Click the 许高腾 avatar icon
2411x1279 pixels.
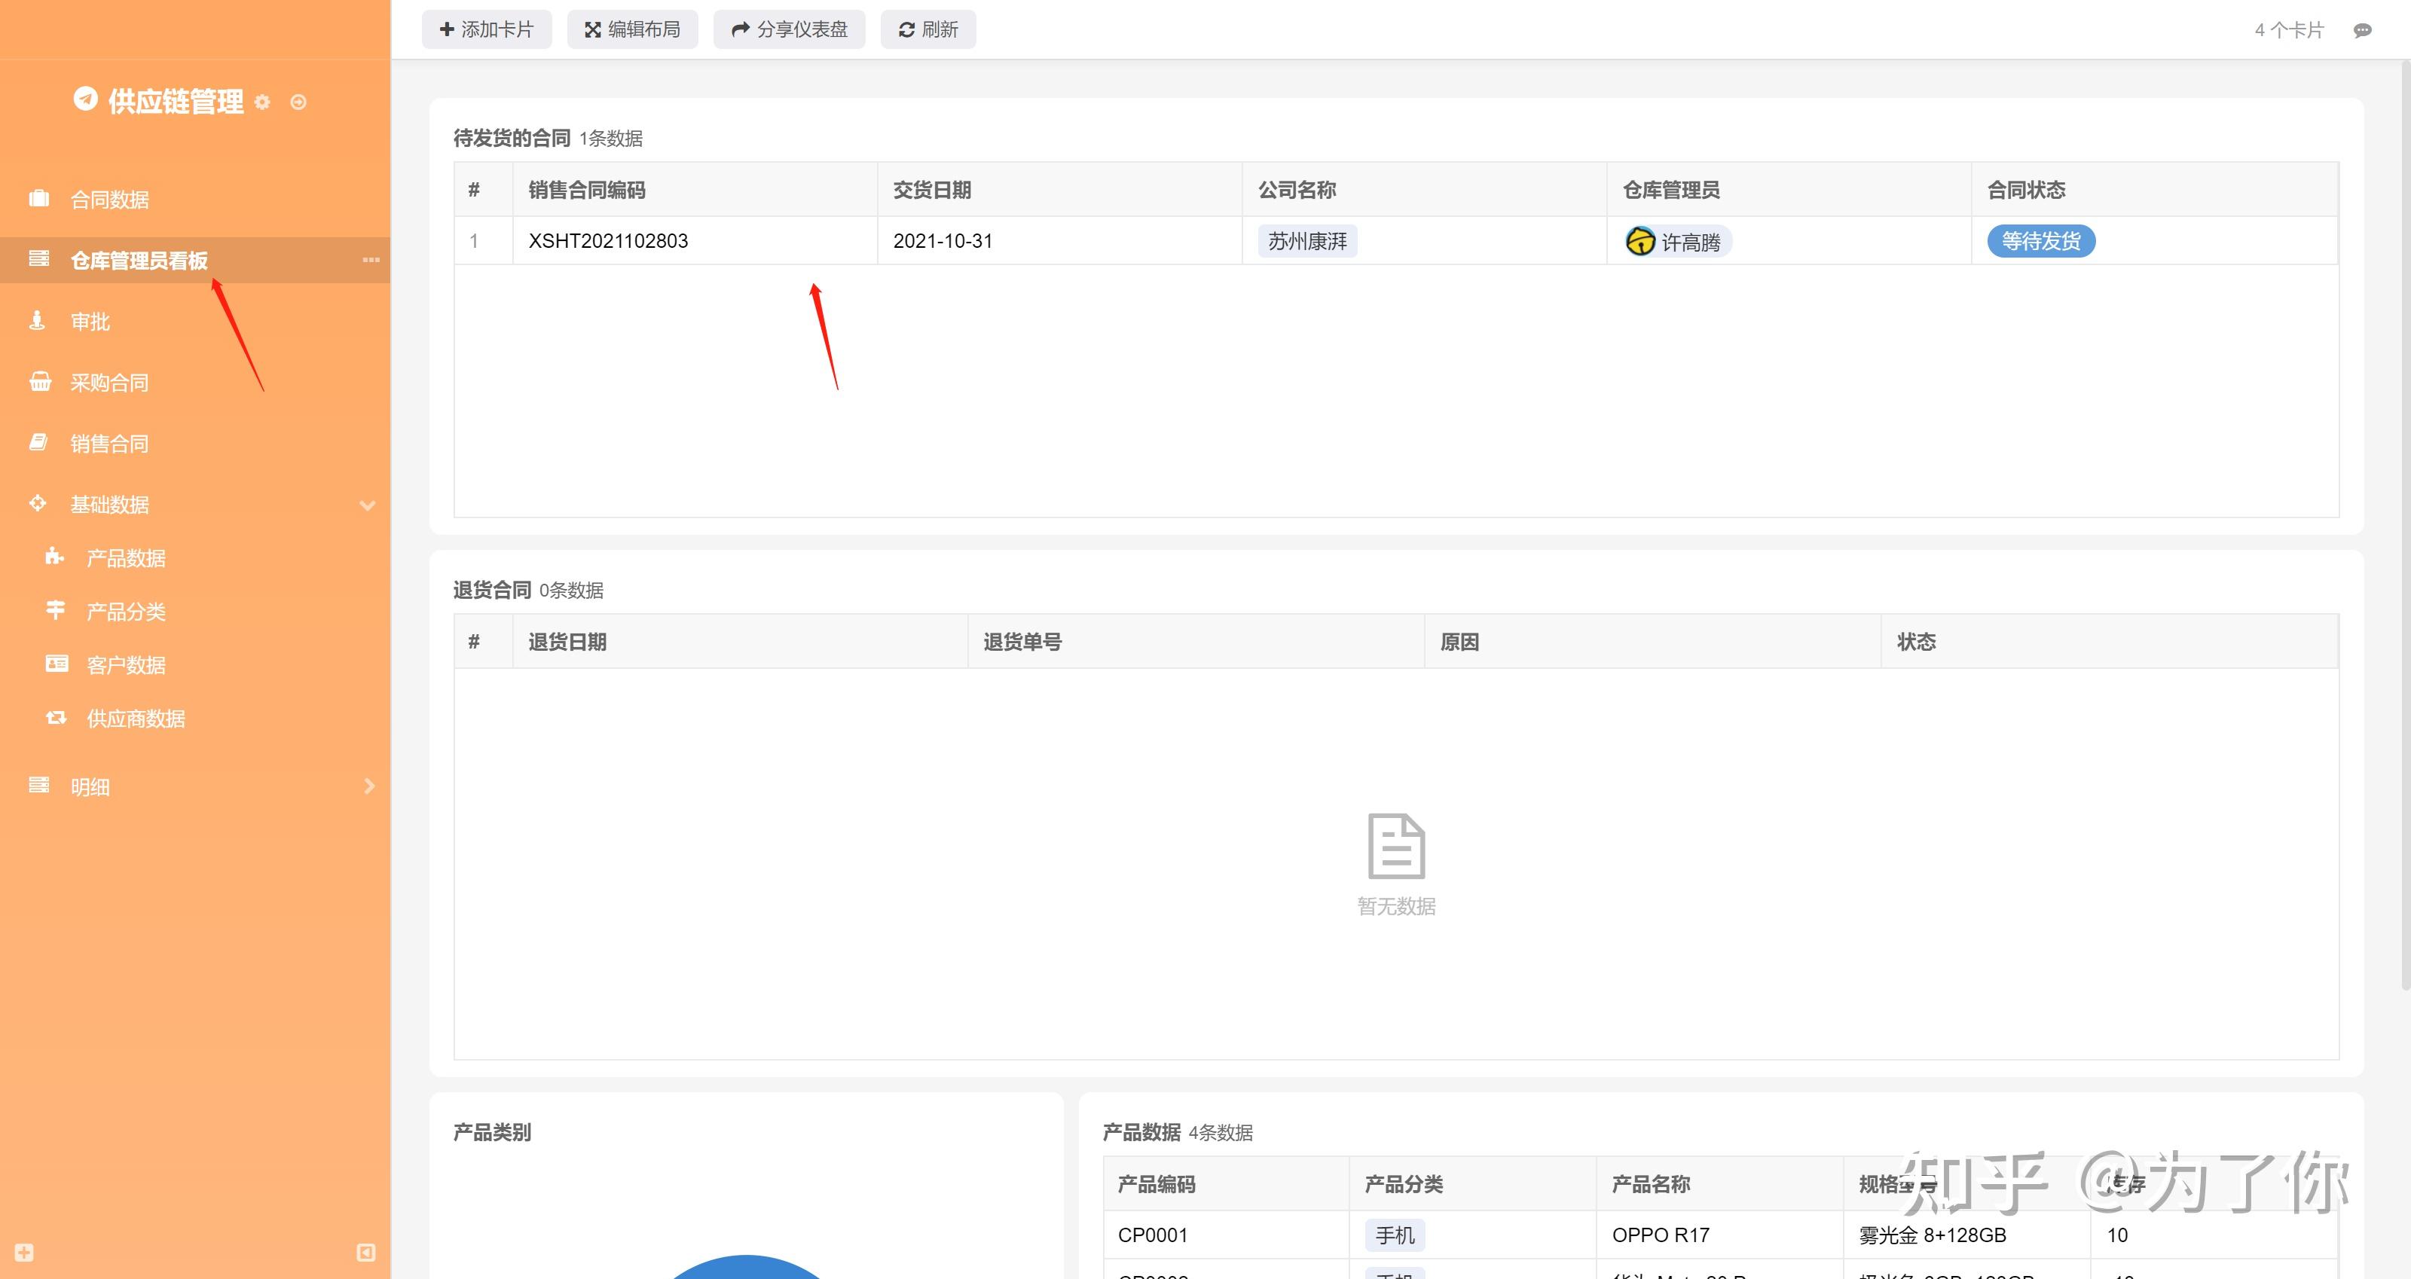coord(1641,241)
